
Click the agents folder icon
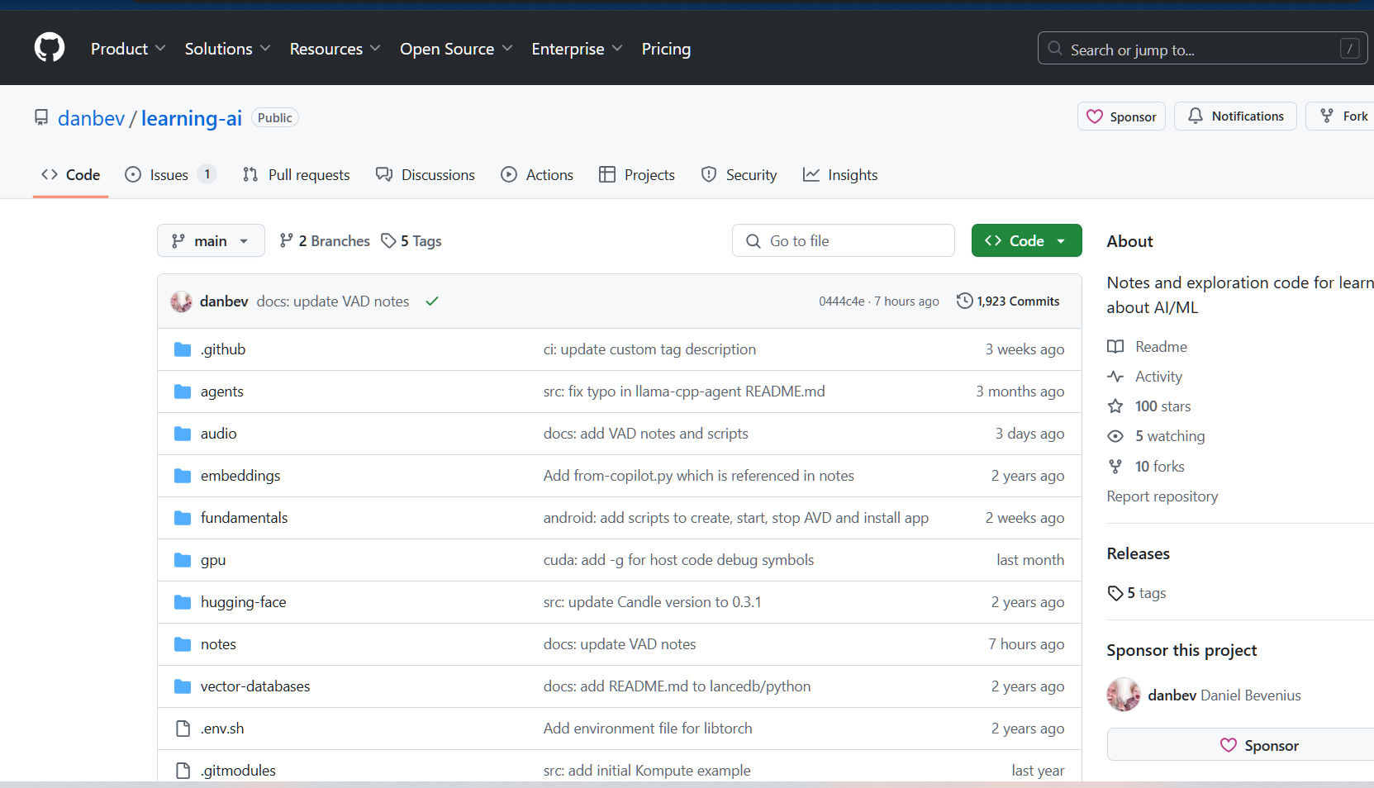tap(183, 392)
